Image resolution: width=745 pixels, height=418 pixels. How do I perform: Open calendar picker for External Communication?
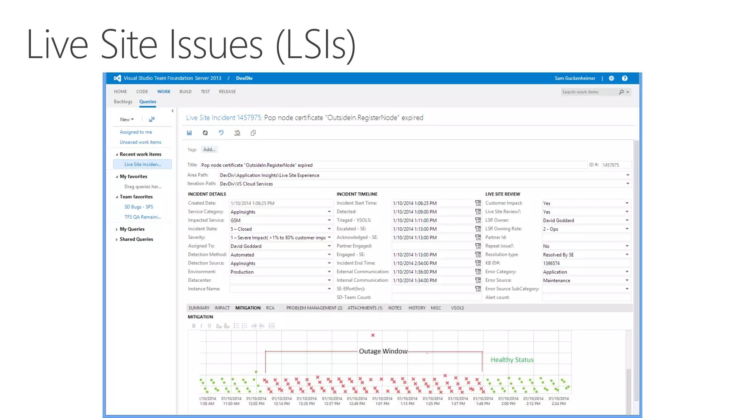click(478, 272)
